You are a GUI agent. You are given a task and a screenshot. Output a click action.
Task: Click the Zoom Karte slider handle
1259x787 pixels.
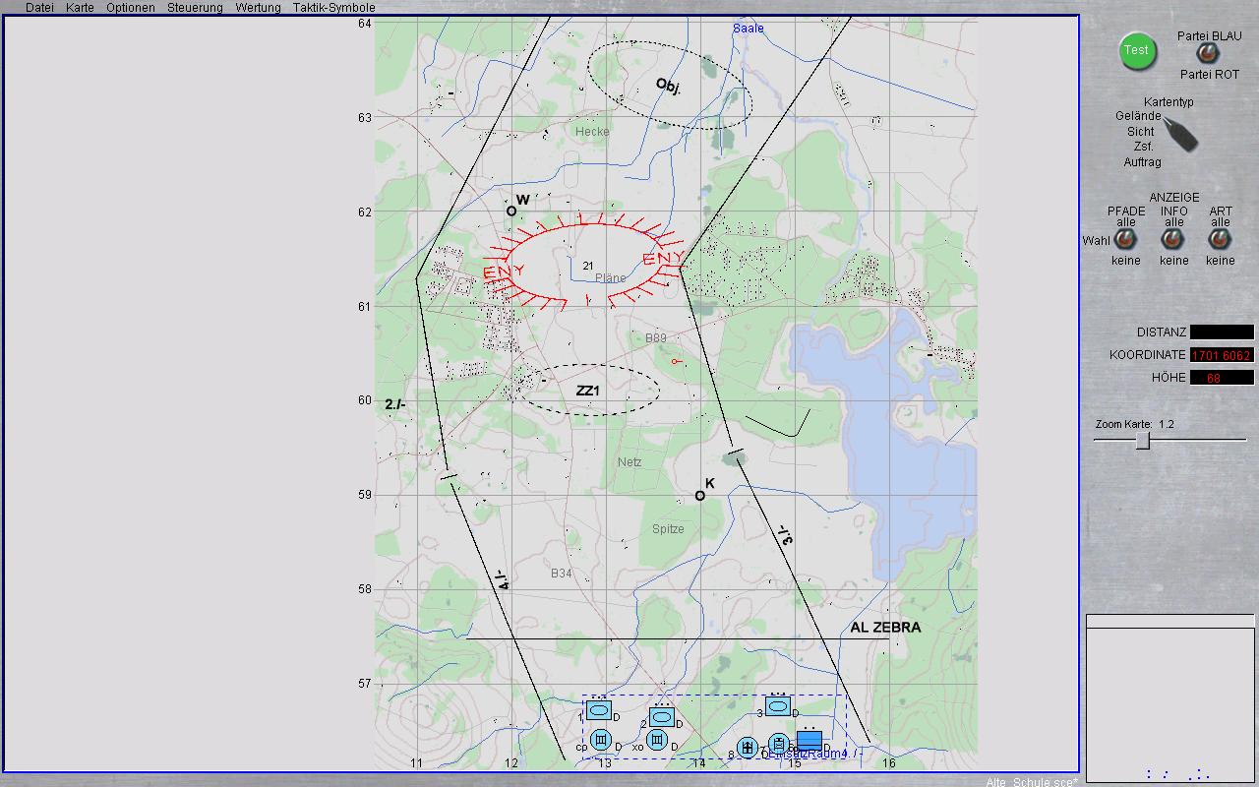click(x=1143, y=441)
